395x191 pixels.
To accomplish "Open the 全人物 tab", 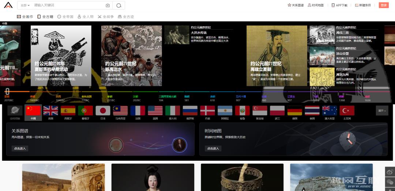I will pos(85,16).
